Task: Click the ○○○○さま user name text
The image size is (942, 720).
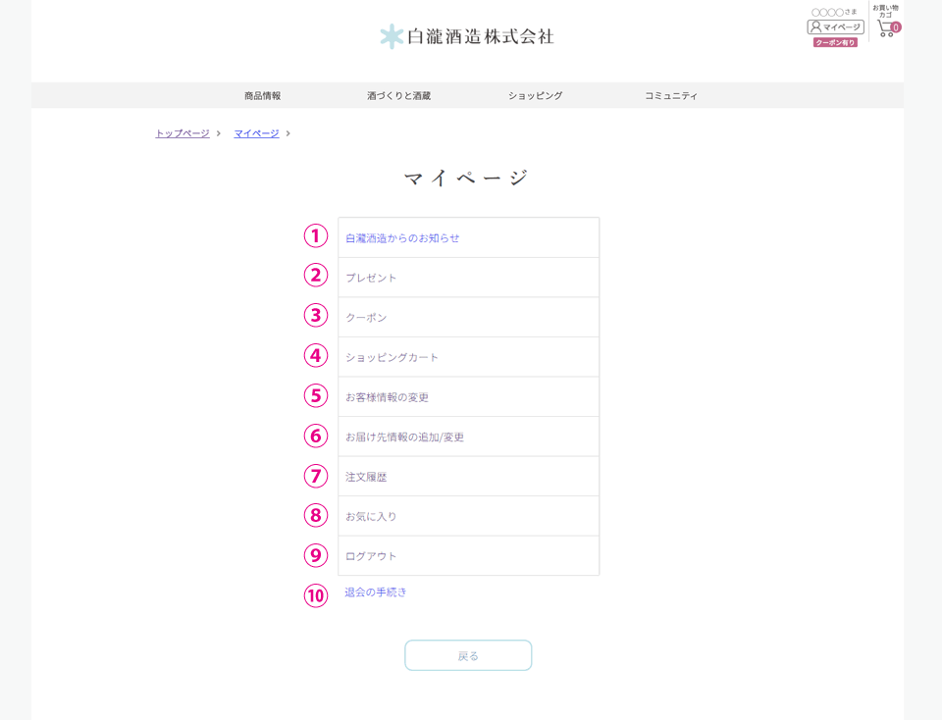Action: pyautogui.click(x=834, y=12)
